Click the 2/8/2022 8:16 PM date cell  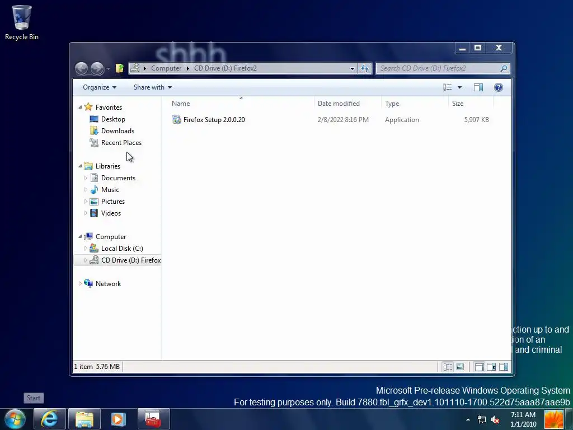tap(343, 120)
